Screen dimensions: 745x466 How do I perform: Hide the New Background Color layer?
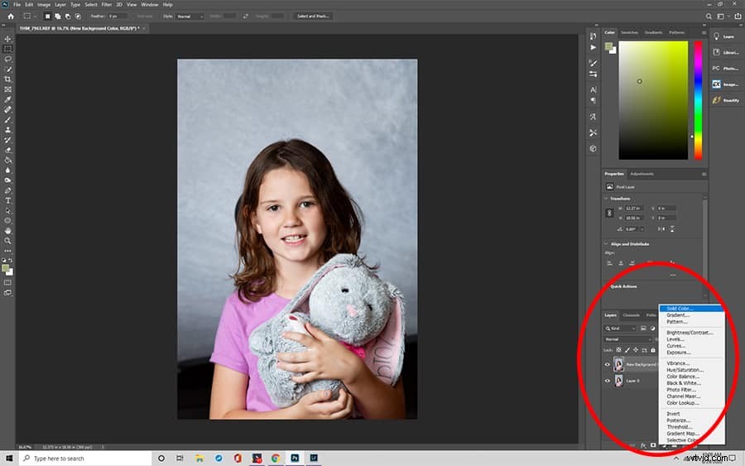tap(608, 364)
